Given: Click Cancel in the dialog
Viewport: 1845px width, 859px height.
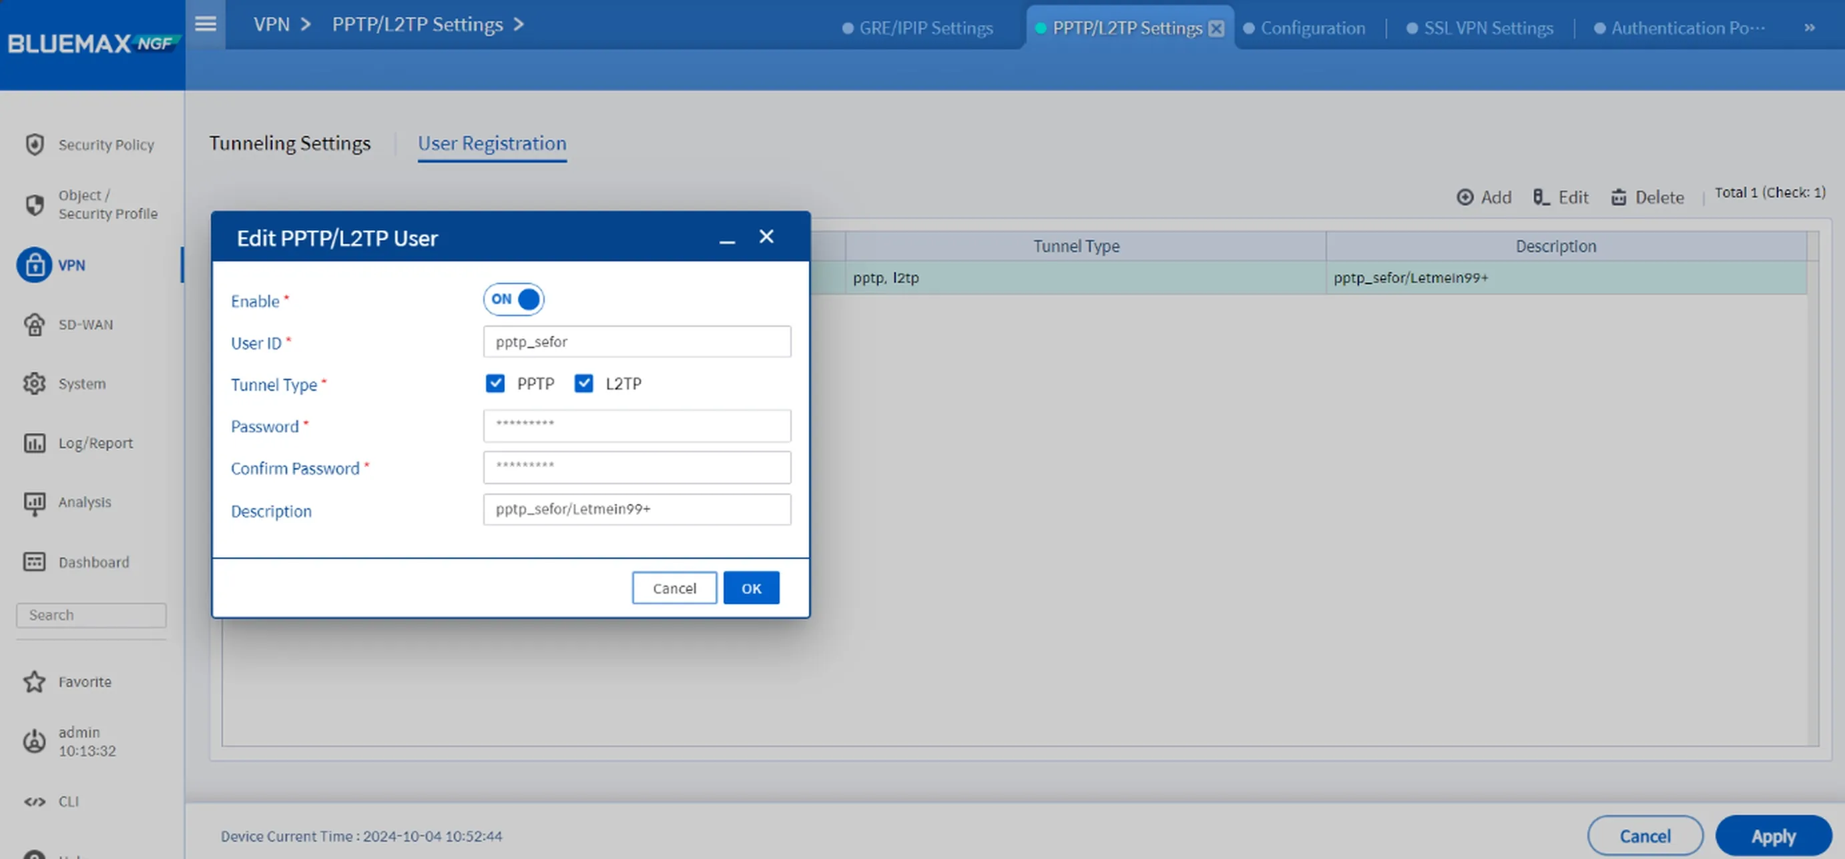Looking at the screenshot, I should pyautogui.click(x=674, y=588).
